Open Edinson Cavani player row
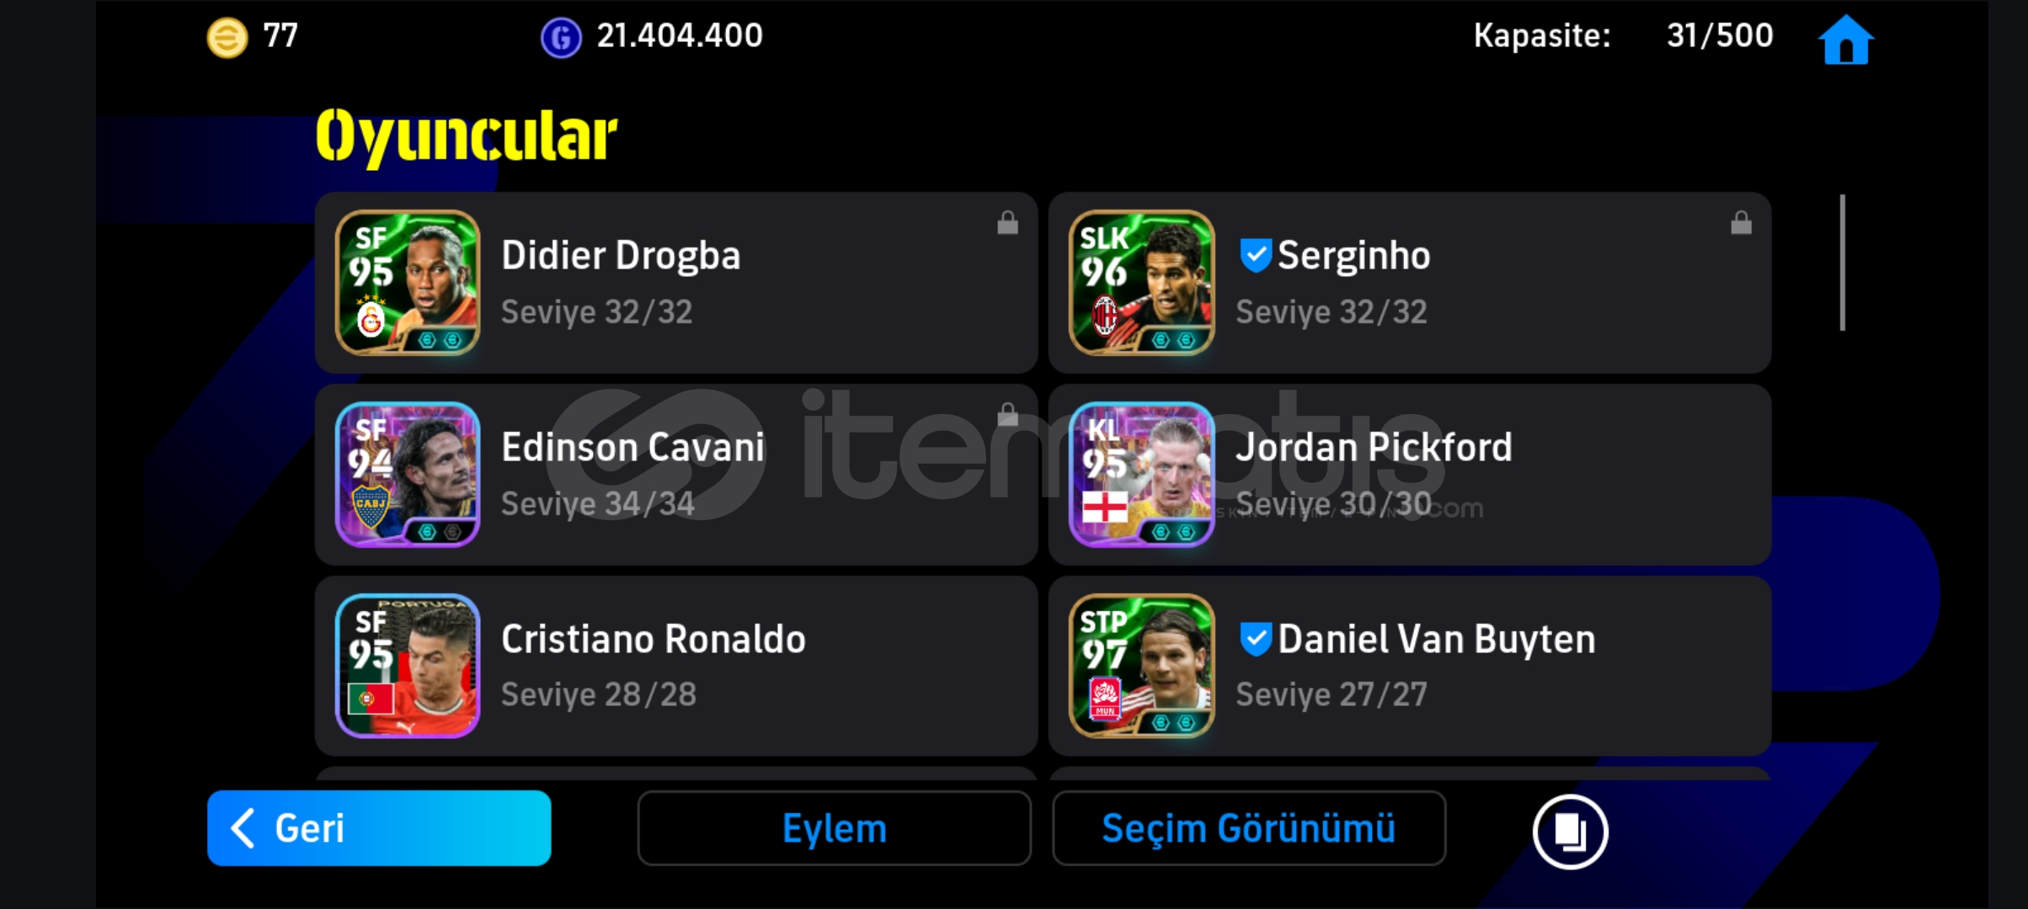This screenshot has height=909, width=2028. click(675, 475)
